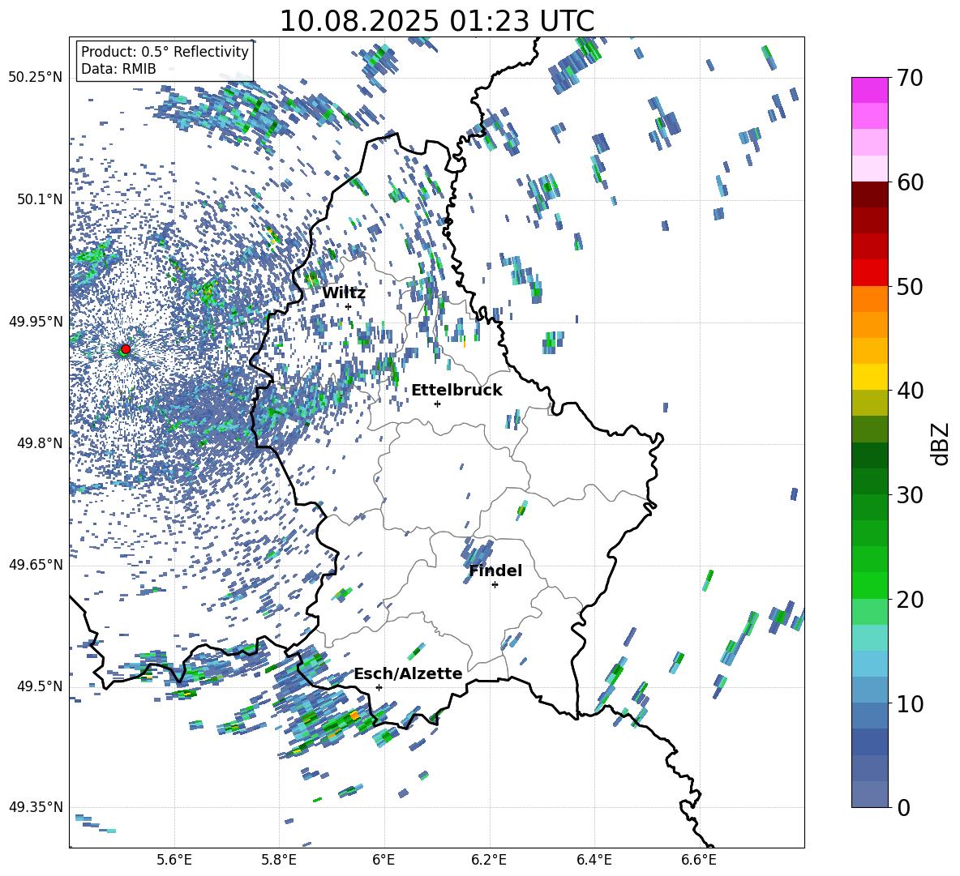Click the Findel location cross marker
Image resolution: width=960 pixels, height=876 pixels.
[x=495, y=585]
